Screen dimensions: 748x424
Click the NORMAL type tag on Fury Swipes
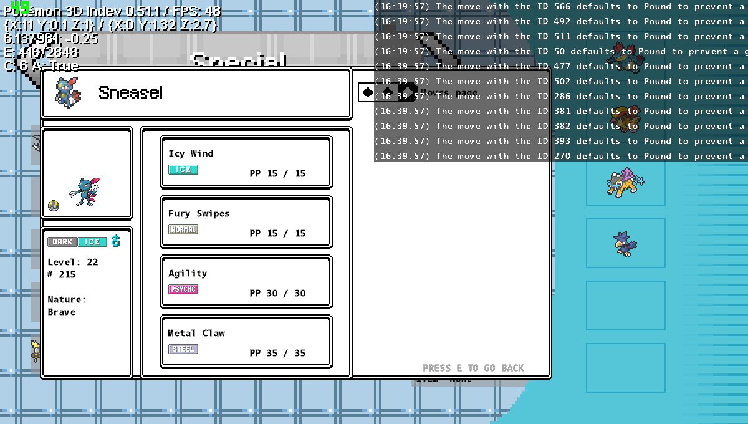pyautogui.click(x=183, y=229)
